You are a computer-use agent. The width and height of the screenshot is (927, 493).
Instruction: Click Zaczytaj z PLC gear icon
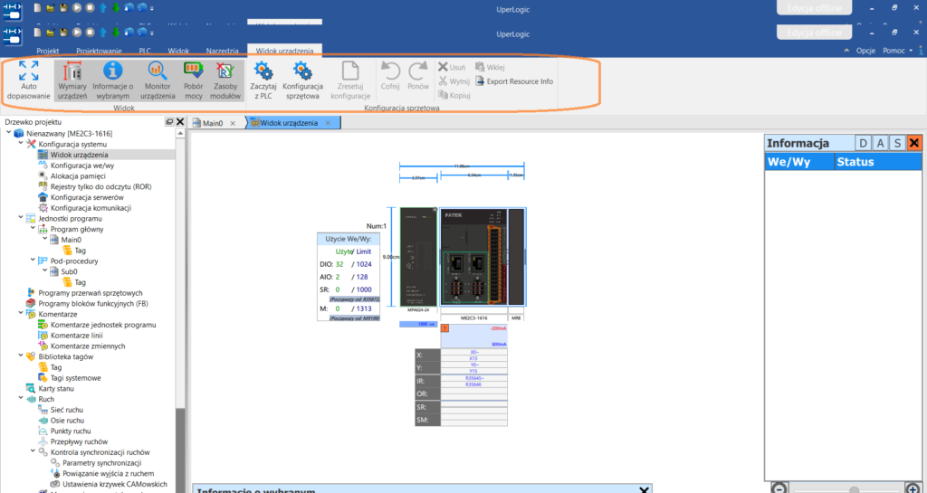point(263,71)
